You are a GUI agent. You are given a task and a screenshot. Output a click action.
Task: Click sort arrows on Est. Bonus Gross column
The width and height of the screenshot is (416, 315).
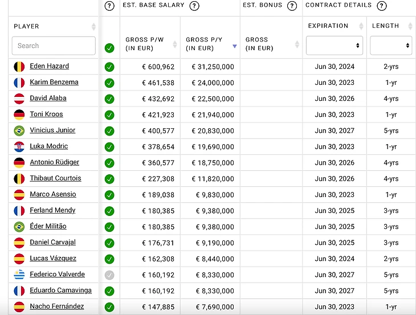tap(297, 44)
